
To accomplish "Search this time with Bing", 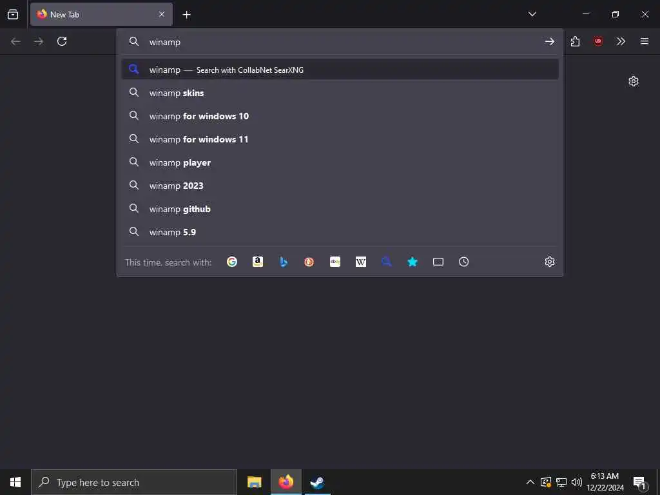I will [284, 262].
